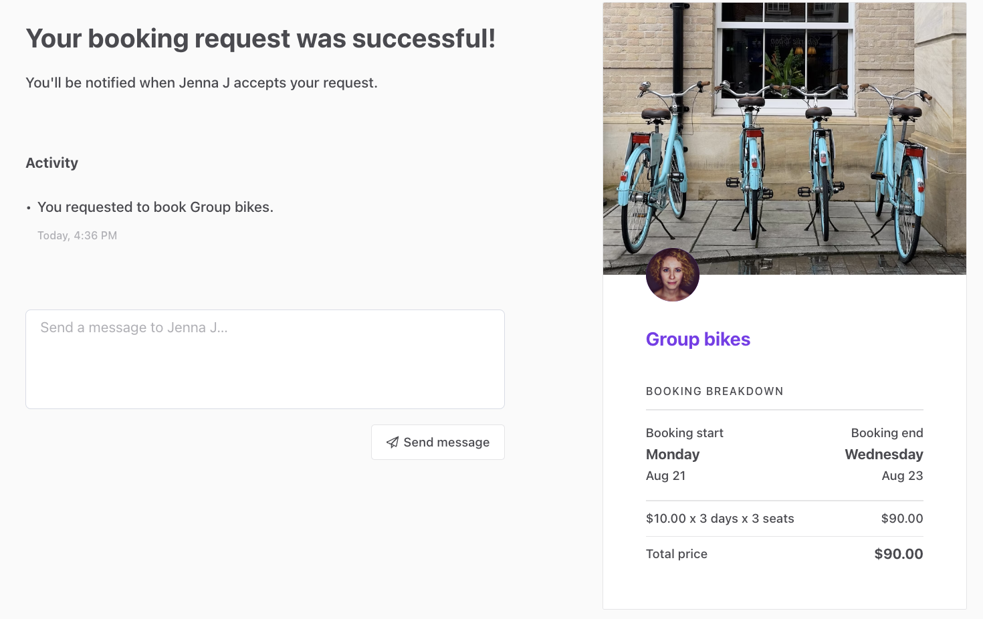This screenshot has height=619, width=983.
Task: Click the booking request successful heading
Action: click(x=260, y=39)
